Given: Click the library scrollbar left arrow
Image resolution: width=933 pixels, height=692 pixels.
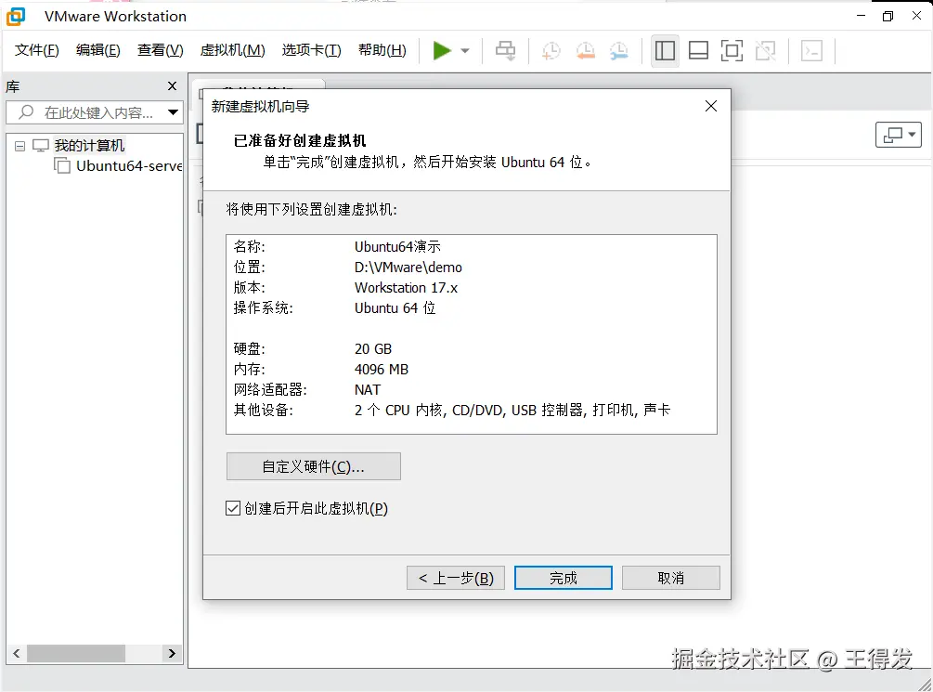Looking at the screenshot, I should pos(16,653).
